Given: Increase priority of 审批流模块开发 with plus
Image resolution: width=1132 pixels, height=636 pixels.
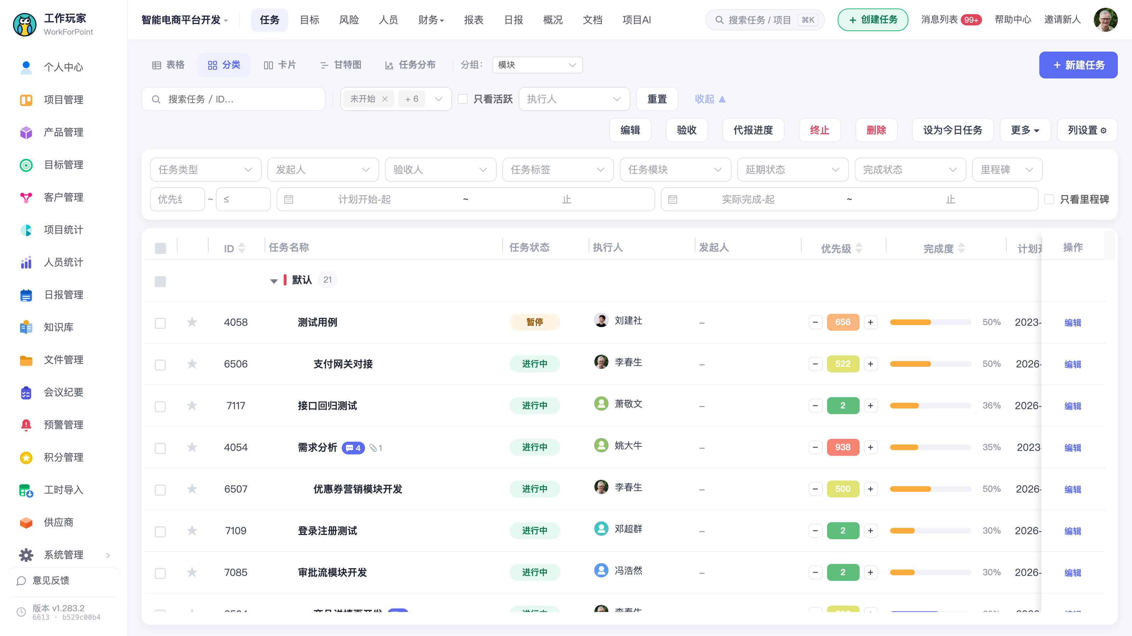Looking at the screenshot, I should [870, 572].
